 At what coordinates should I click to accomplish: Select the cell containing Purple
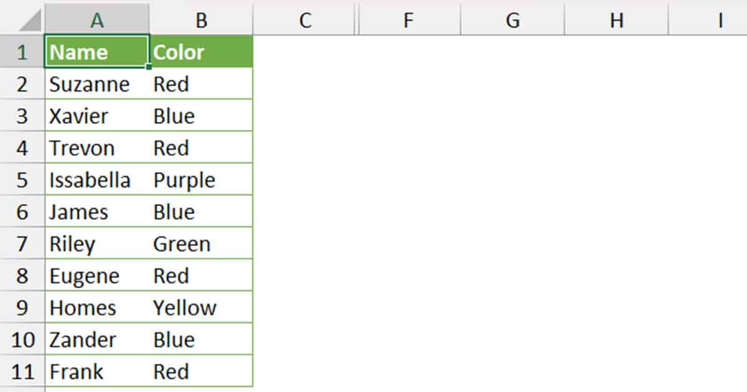click(x=201, y=179)
